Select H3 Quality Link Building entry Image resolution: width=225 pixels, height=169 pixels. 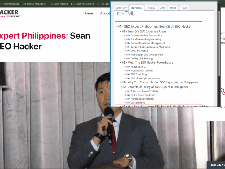click(x=138, y=58)
